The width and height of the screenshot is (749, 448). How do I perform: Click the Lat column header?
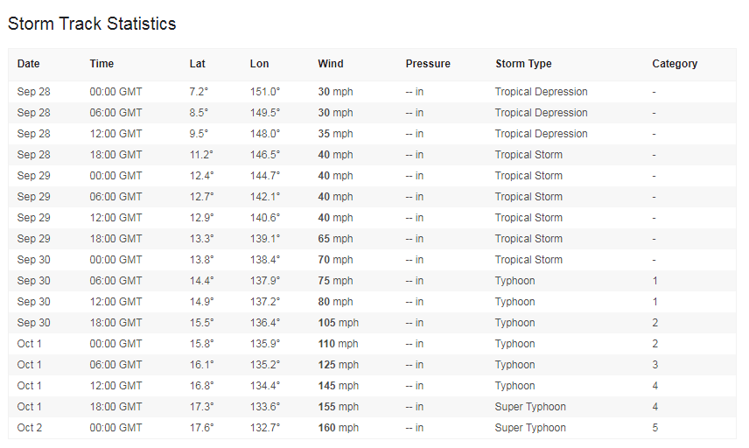[x=197, y=64]
